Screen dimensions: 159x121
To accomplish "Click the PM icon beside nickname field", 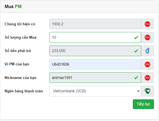I will click(x=147, y=78).
